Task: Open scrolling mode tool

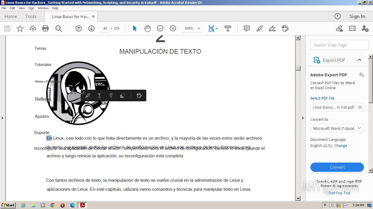Action: click(x=228, y=28)
